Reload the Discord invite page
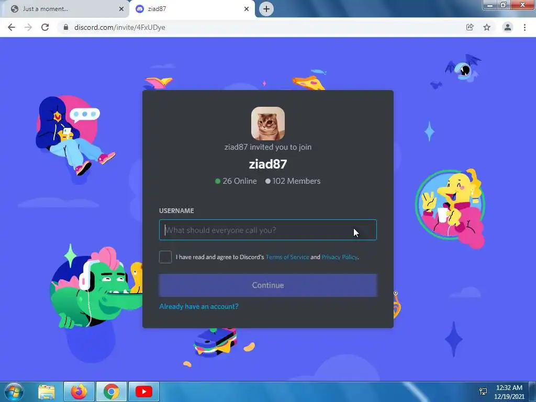 [x=45, y=27]
